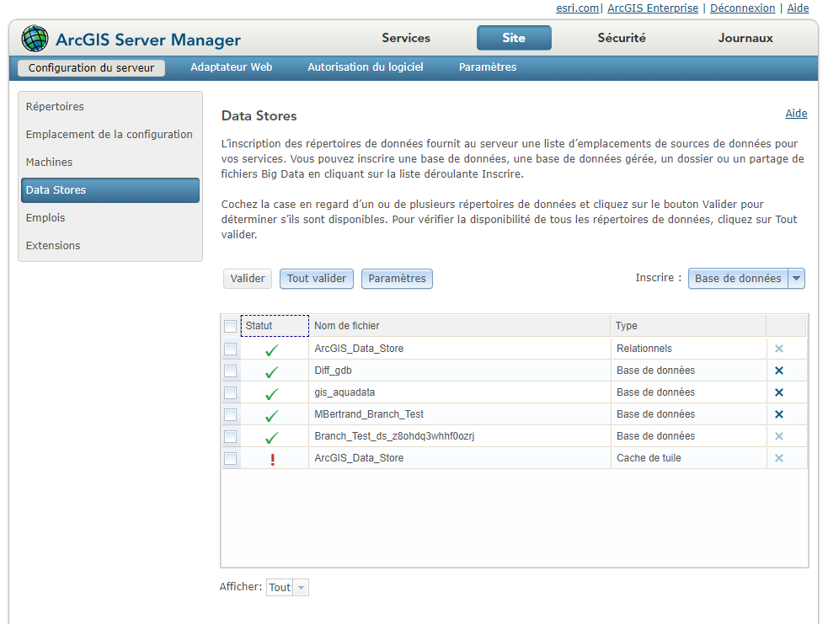Open the Services tab
Viewport: 828px width, 624px height.
tap(406, 38)
